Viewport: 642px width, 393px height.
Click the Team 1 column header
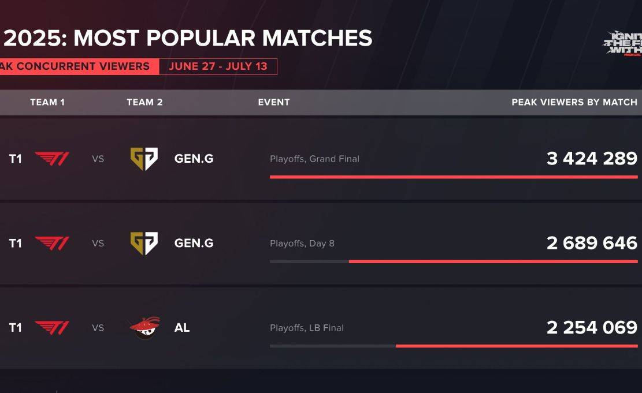[x=47, y=102]
